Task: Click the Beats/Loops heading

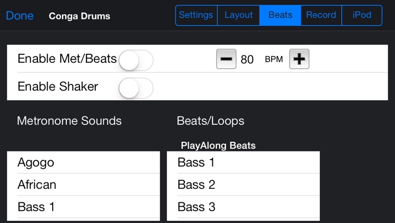Action: 210,121
